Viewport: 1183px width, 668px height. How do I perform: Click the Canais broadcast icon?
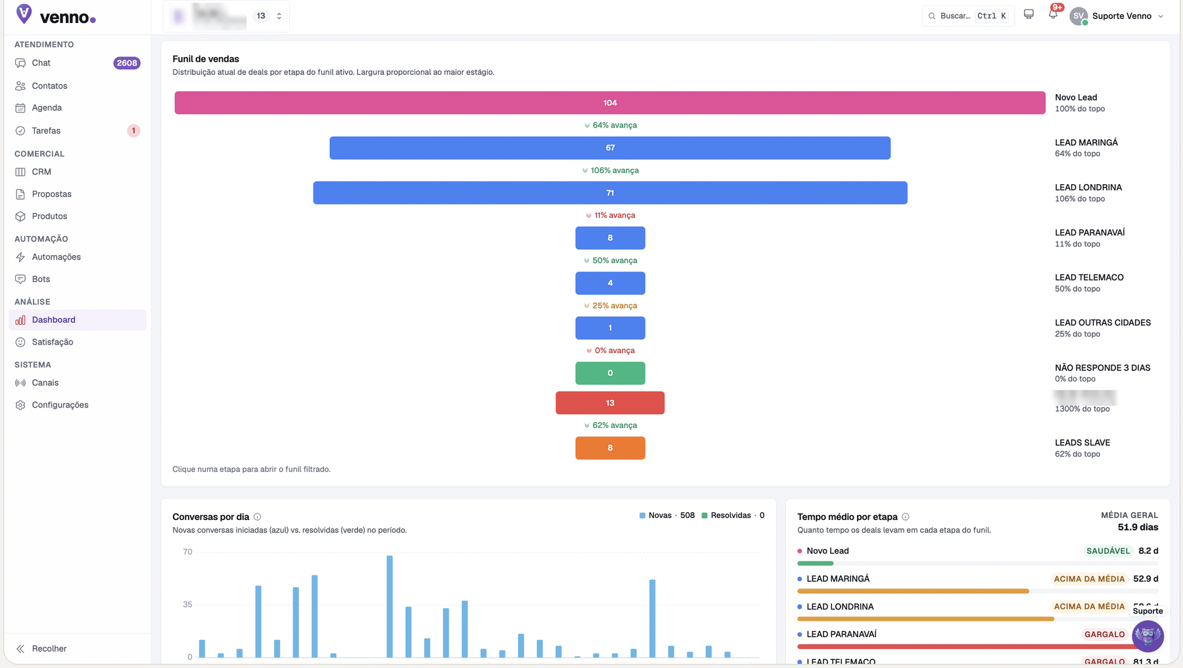20,383
